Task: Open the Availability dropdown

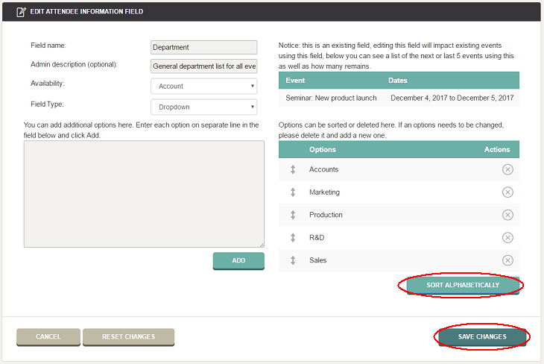Action: [204, 86]
